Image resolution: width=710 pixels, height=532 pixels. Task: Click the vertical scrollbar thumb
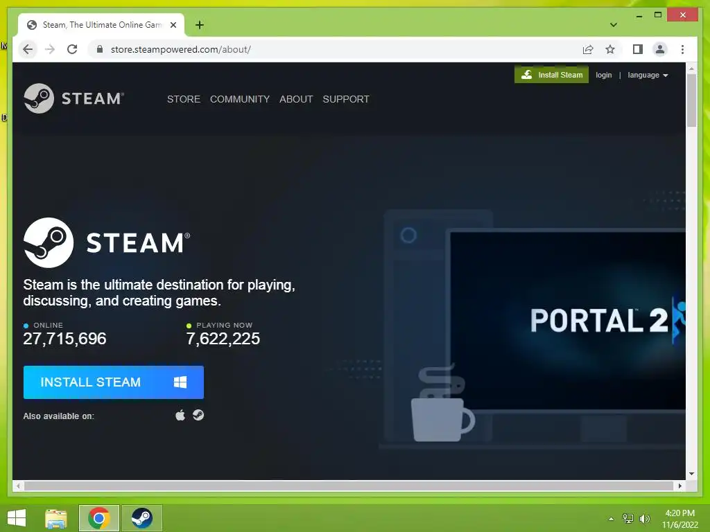coord(691,100)
